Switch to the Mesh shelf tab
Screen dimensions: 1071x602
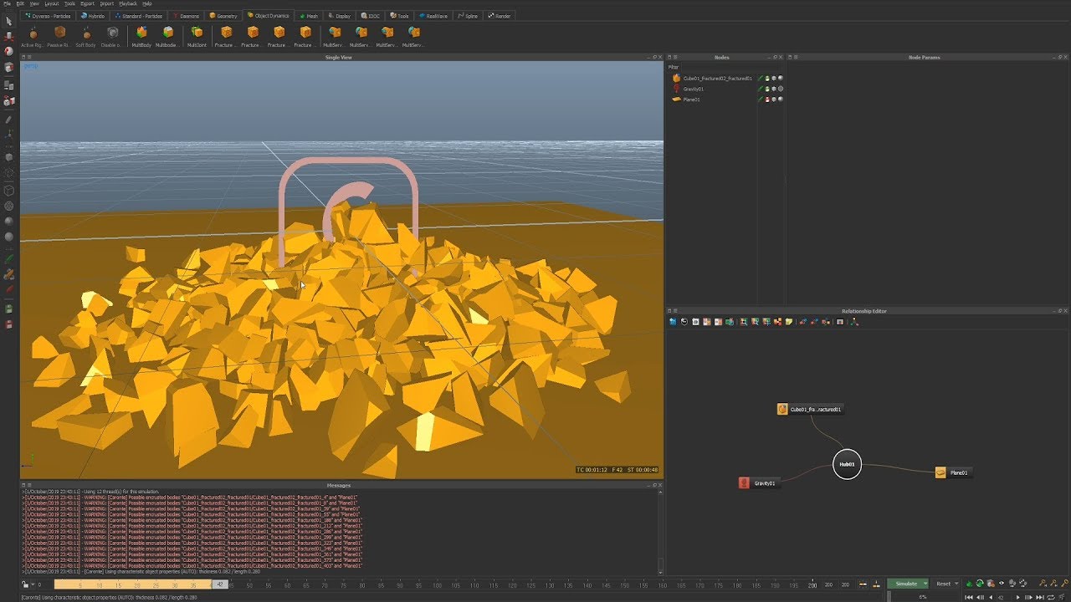pos(309,16)
